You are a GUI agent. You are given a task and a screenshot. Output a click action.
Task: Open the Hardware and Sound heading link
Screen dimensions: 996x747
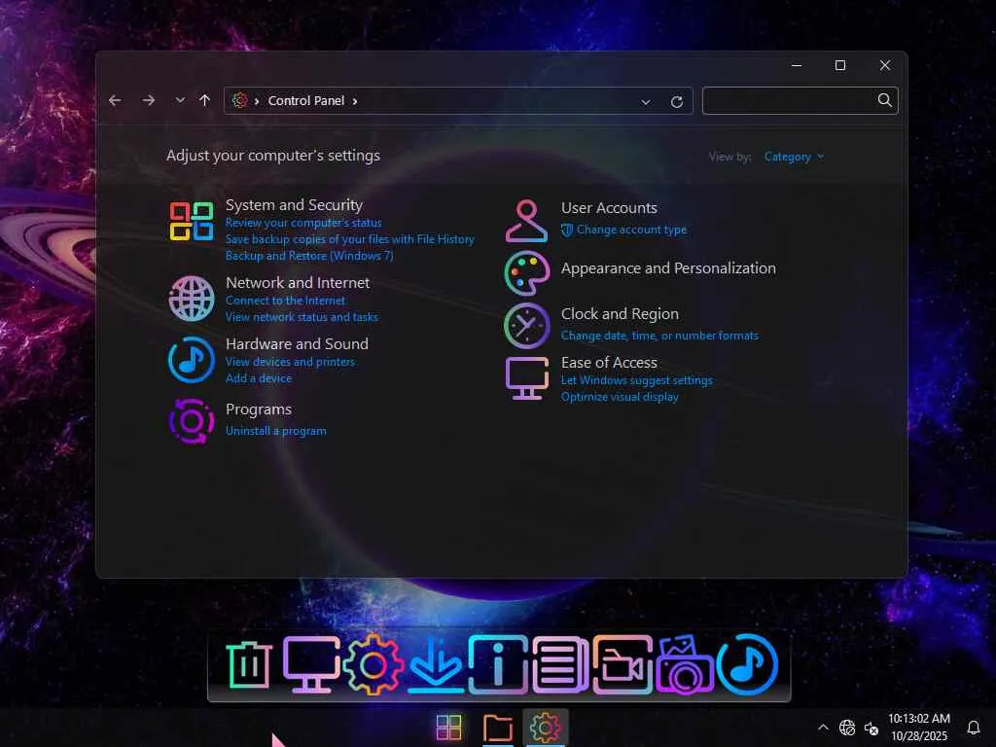point(297,343)
